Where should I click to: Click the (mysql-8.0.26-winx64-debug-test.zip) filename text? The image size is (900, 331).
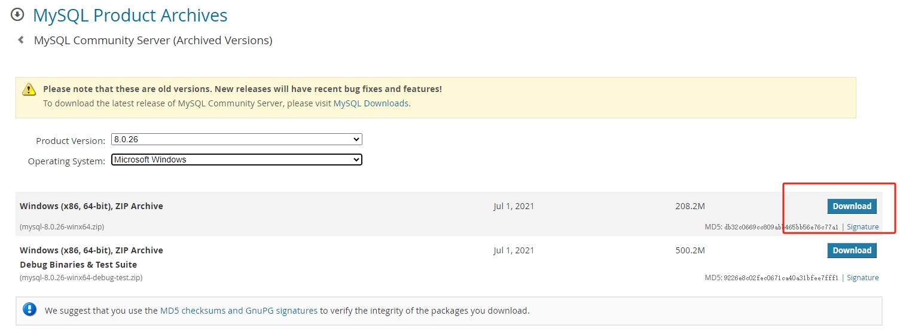[x=81, y=278]
